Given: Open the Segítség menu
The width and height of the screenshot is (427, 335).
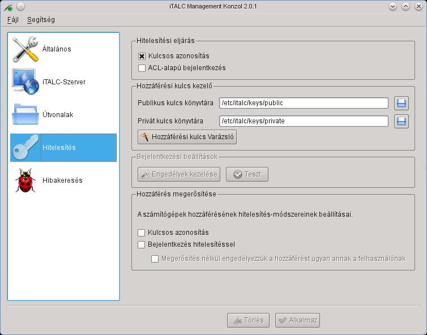Looking at the screenshot, I should point(41,20).
